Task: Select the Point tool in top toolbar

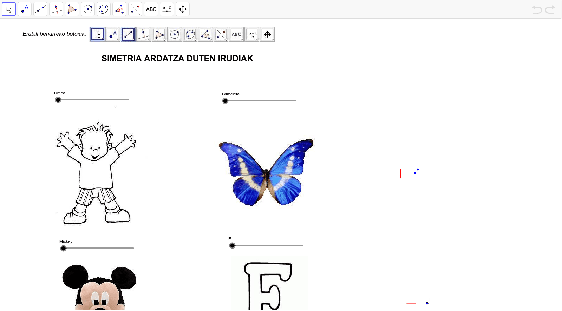Action: 25,9
